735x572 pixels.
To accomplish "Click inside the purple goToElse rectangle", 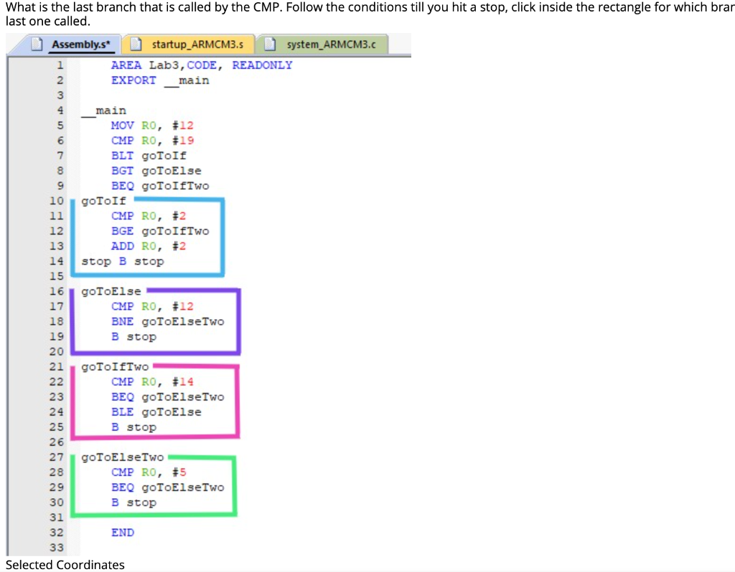I will point(154,321).
